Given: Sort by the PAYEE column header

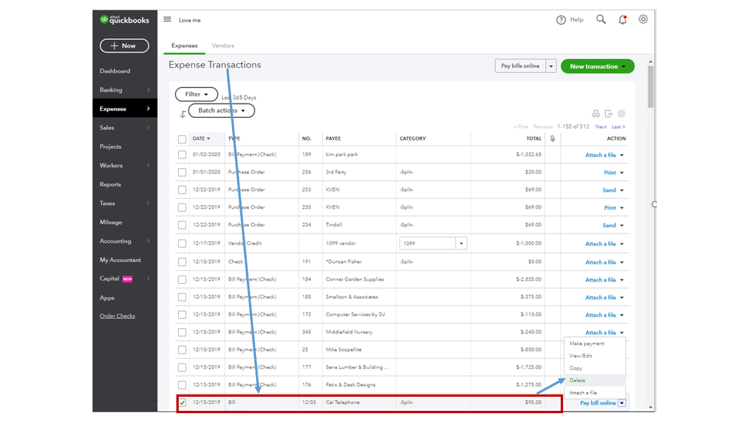Looking at the screenshot, I should (333, 139).
